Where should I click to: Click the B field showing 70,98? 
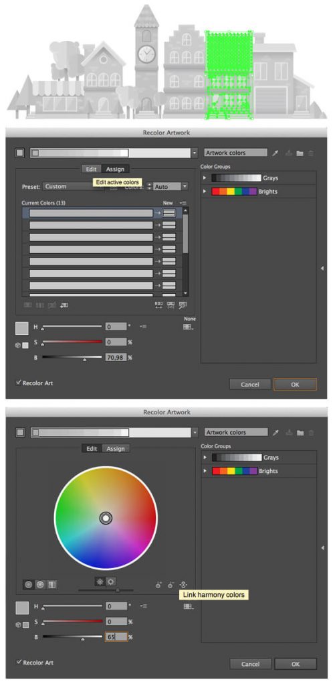click(x=116, y=358)
